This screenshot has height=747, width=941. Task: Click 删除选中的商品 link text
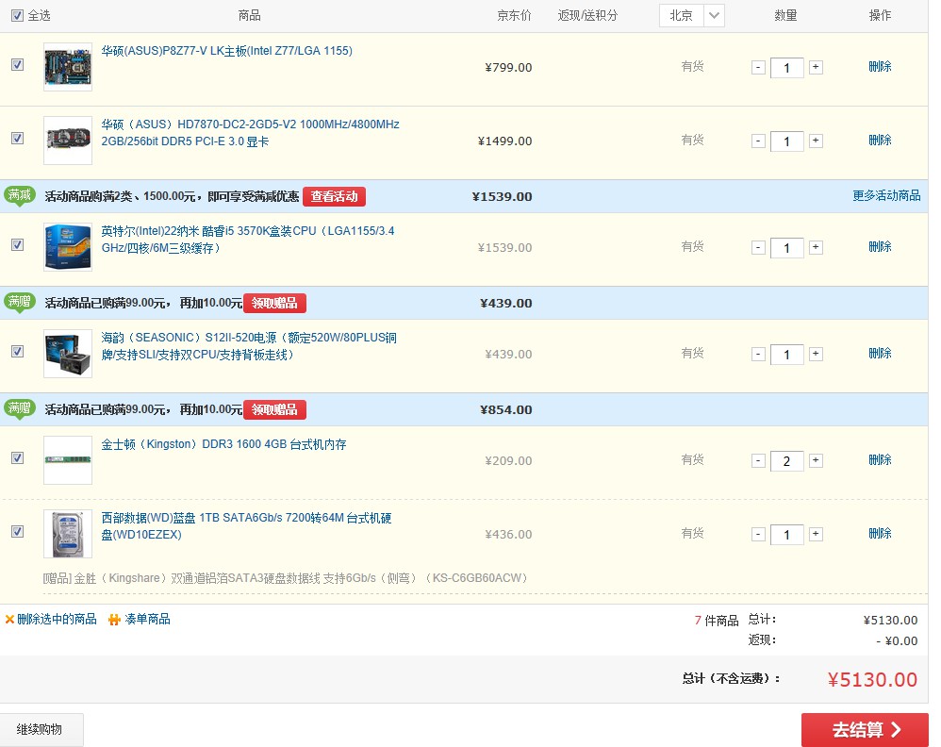pyautogui.click(x=57, y=619)
